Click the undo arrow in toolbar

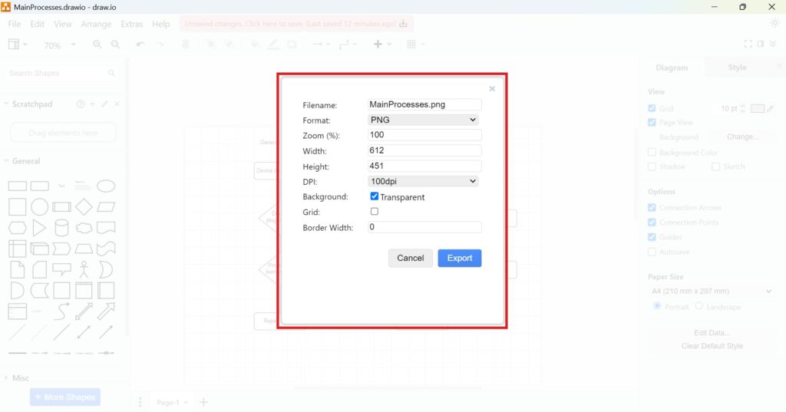140,45
